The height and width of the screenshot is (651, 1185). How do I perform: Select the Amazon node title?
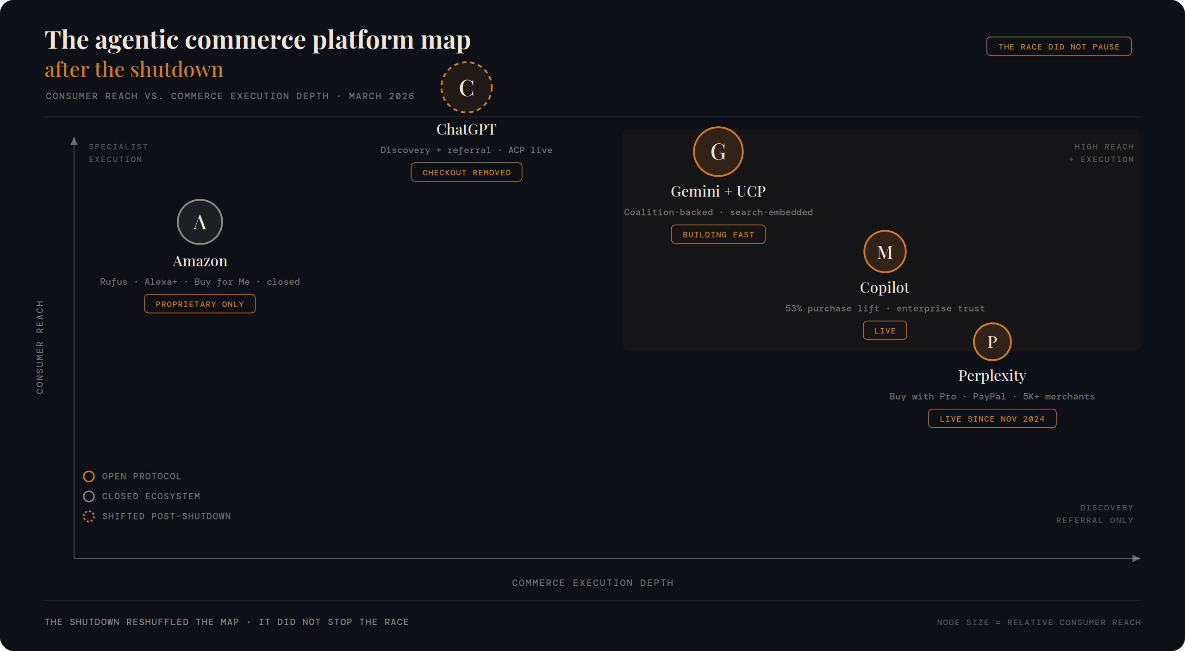(200, 261)
